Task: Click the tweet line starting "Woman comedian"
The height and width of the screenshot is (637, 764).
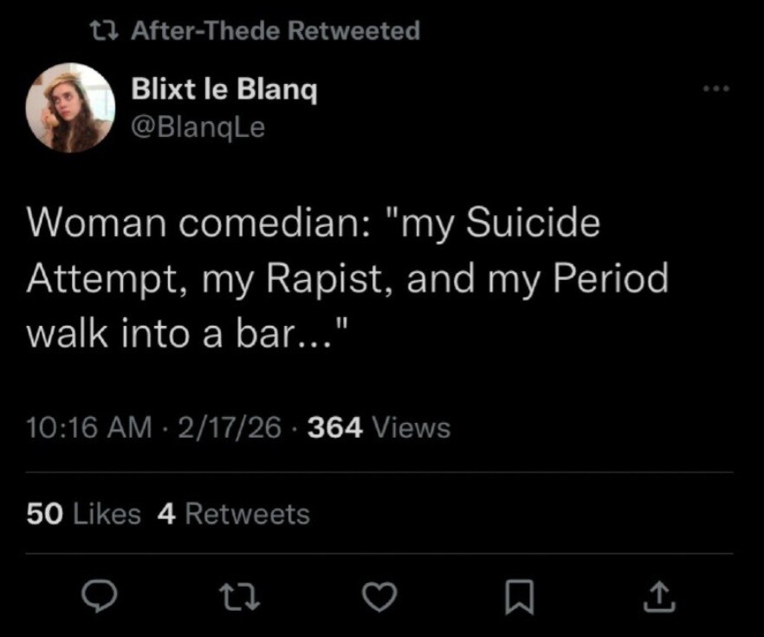Action: click(x=314, y=224)
